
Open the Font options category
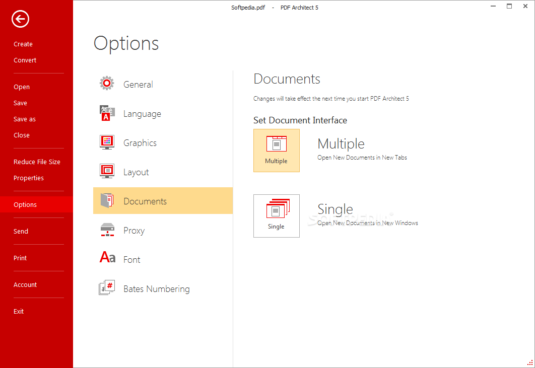[163, 260]
